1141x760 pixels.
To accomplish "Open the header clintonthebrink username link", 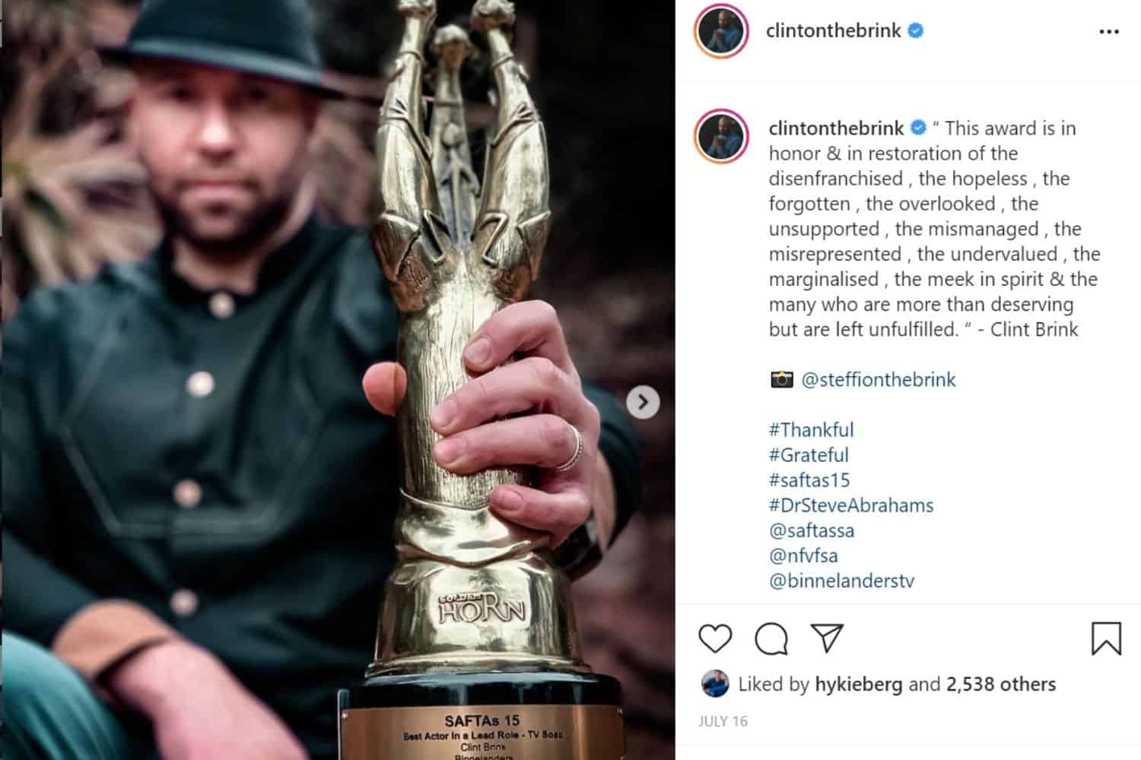I will tap(833, 30).
